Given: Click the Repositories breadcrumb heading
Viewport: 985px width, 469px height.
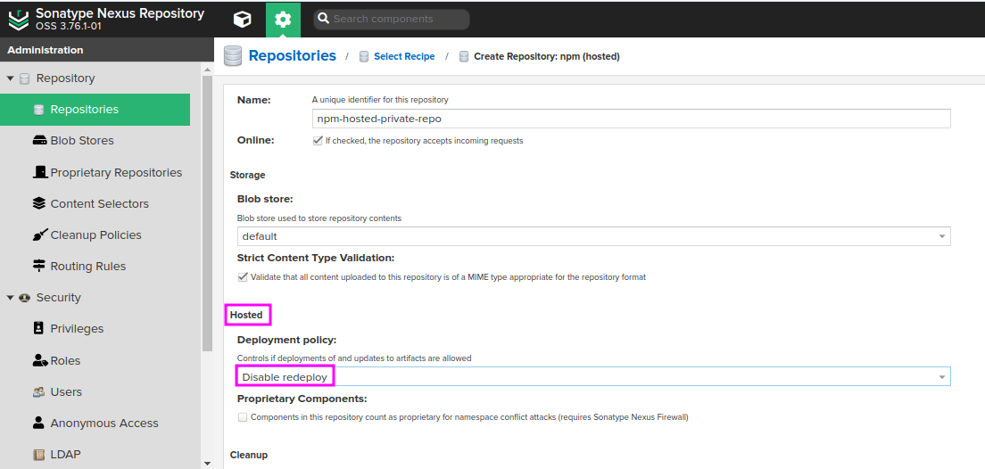Looking at the screenshot, I should click(x=292, y=56).
